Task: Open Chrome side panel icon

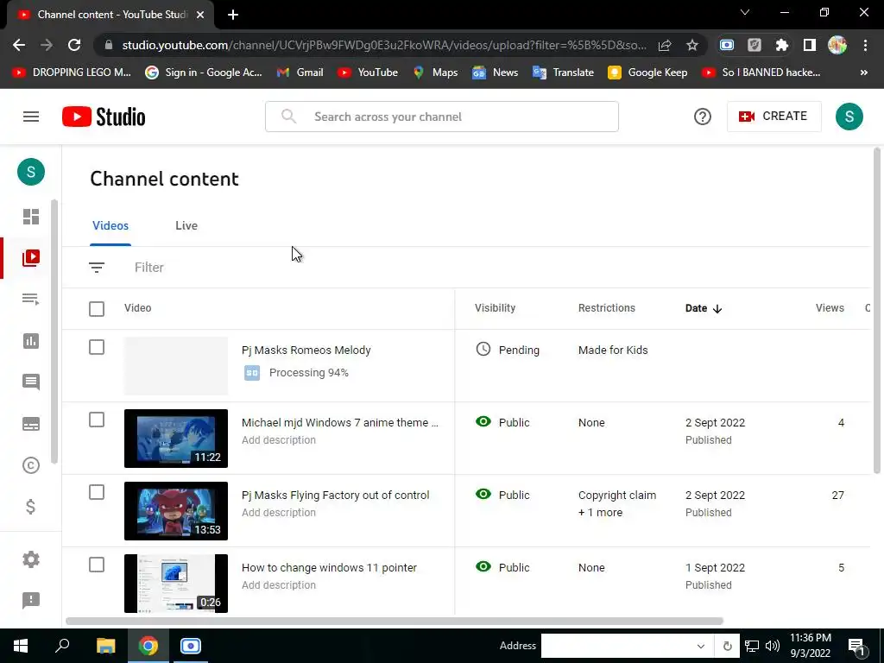Action: 810,45
